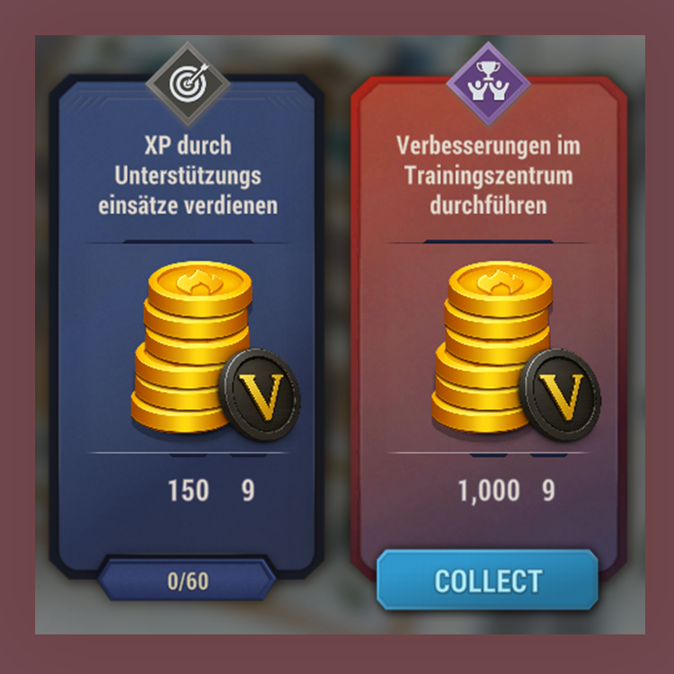674x674 pixels.
Task: Select the gold coin stack on red card
Action: pyautogui.click(x=492, y=347)
